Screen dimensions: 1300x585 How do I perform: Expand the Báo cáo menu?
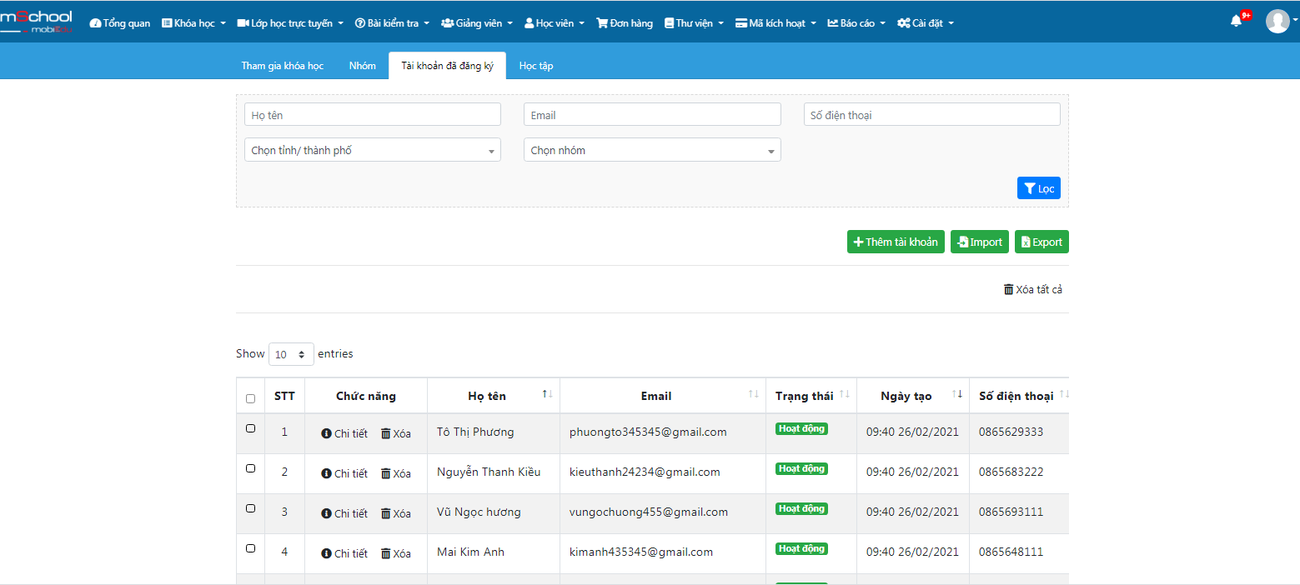click(856, 23)
